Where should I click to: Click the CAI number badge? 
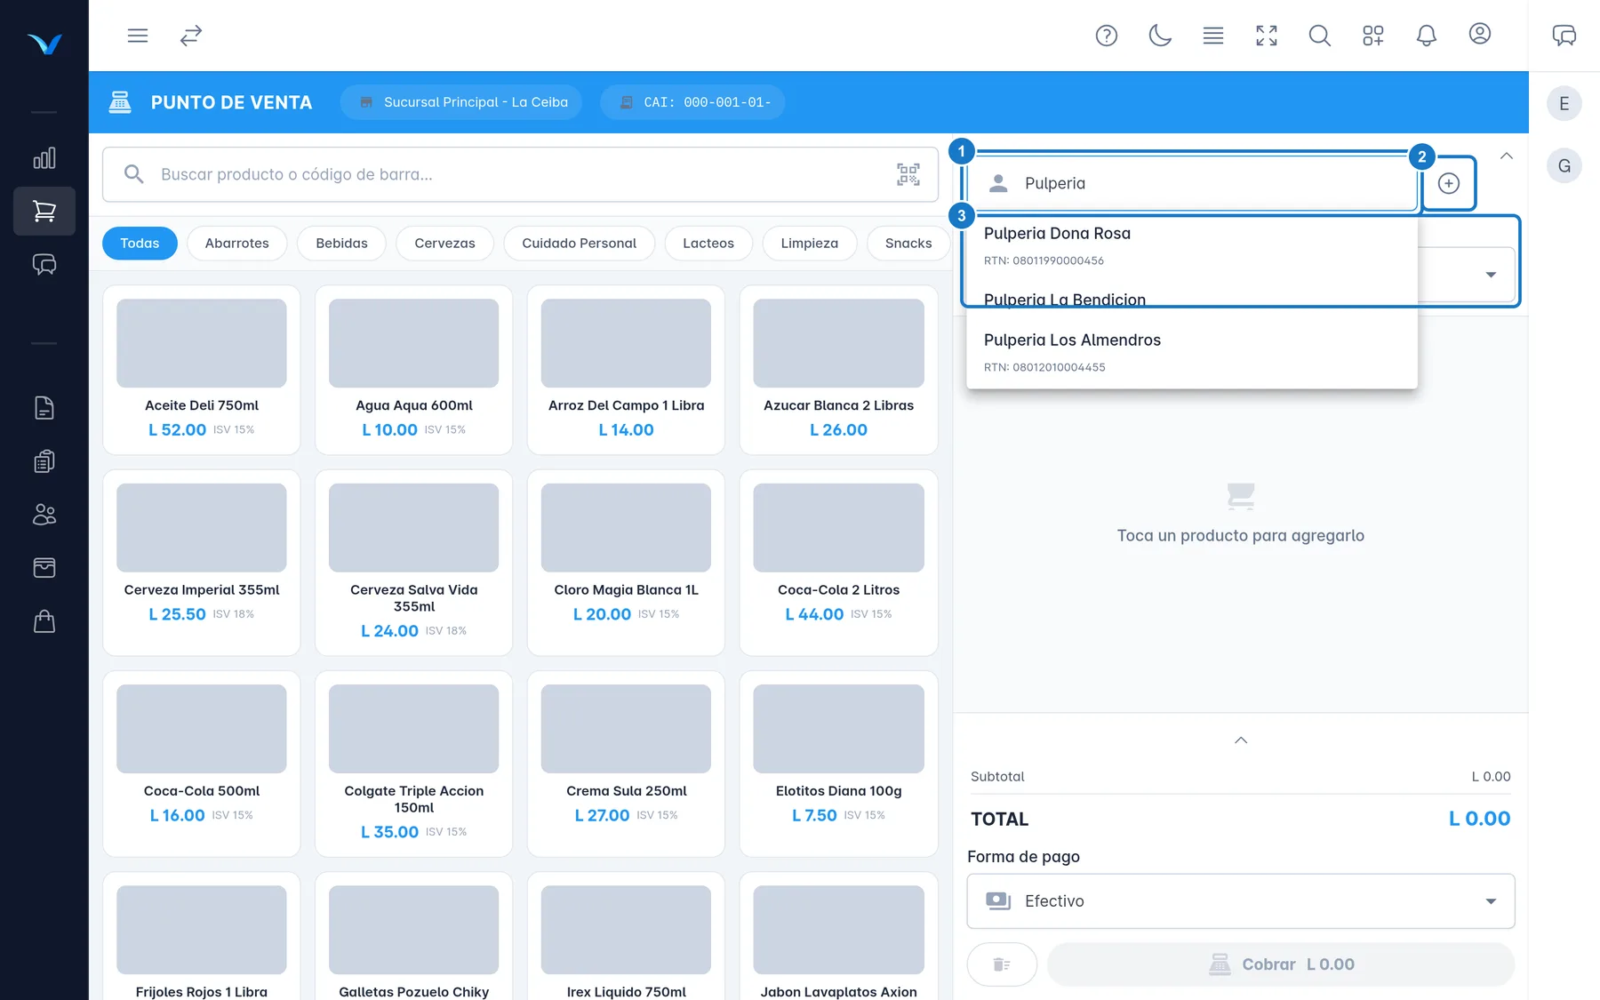(x=692, y=102)
